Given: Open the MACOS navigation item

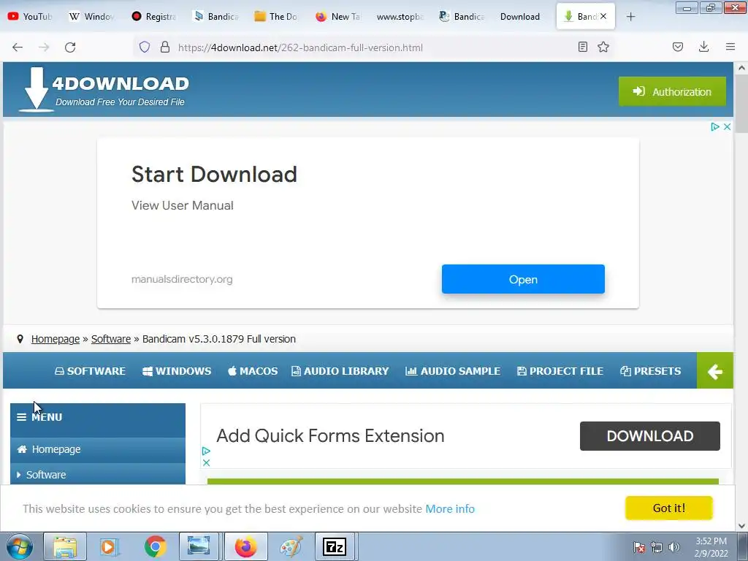Looking at the screenshot, I should click(x=253, y=371).
